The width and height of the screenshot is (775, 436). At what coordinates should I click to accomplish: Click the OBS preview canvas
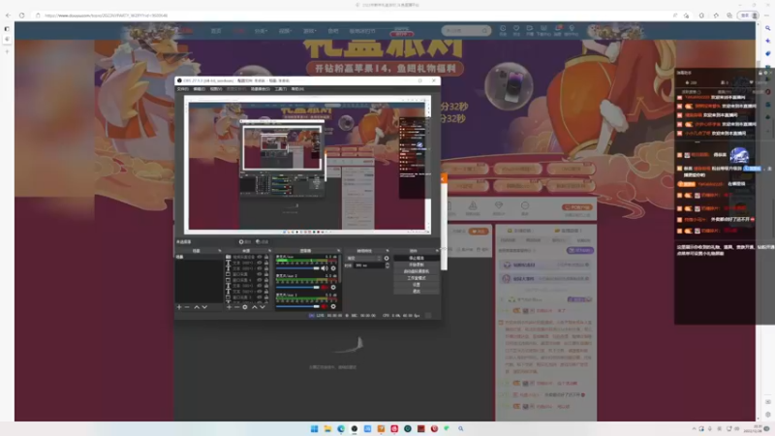(x=307, y=165)
